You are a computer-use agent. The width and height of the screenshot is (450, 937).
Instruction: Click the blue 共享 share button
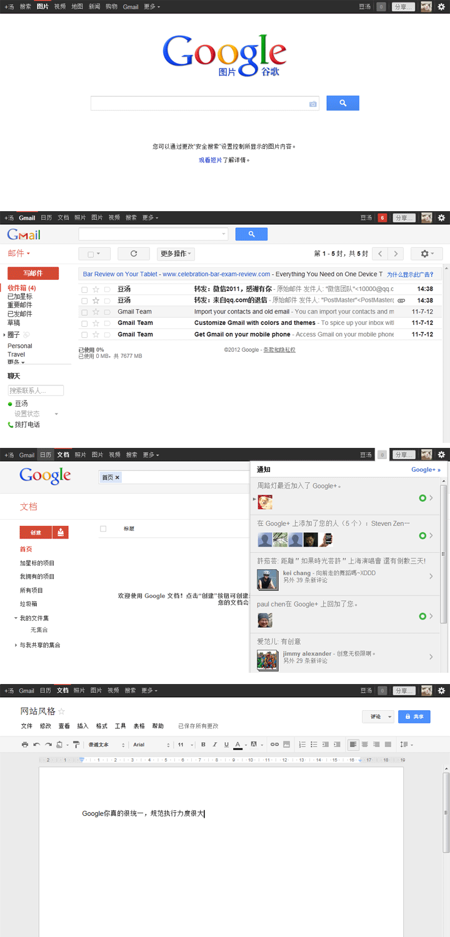414,716
